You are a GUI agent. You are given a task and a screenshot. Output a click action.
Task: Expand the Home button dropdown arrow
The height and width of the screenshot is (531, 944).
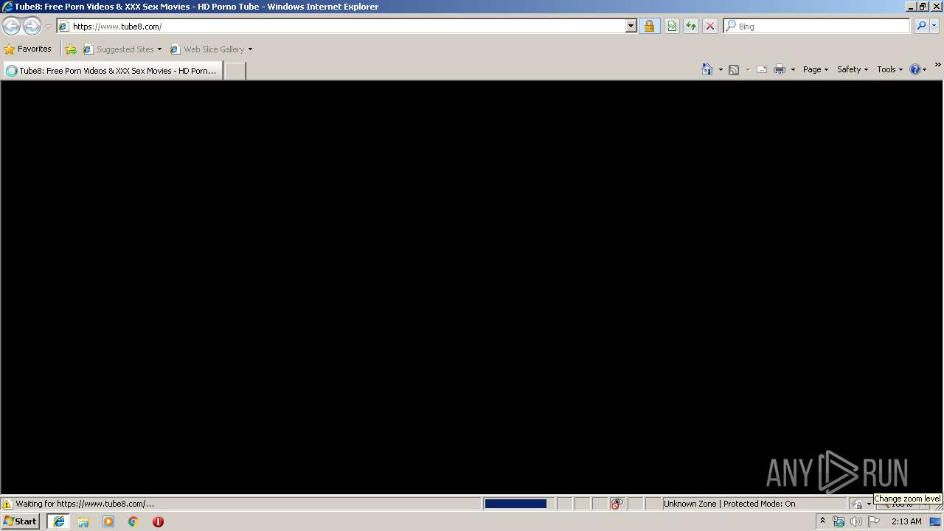click(x=721, y=69)
